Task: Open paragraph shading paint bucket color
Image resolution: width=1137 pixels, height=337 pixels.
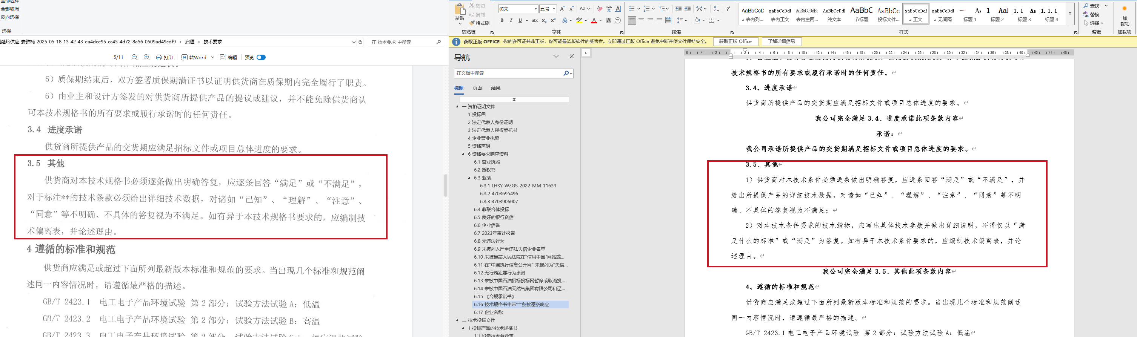Action: (x=697, y=20)
